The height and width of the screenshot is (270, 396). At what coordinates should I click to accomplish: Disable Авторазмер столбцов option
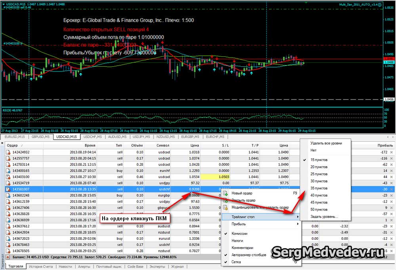248,255
